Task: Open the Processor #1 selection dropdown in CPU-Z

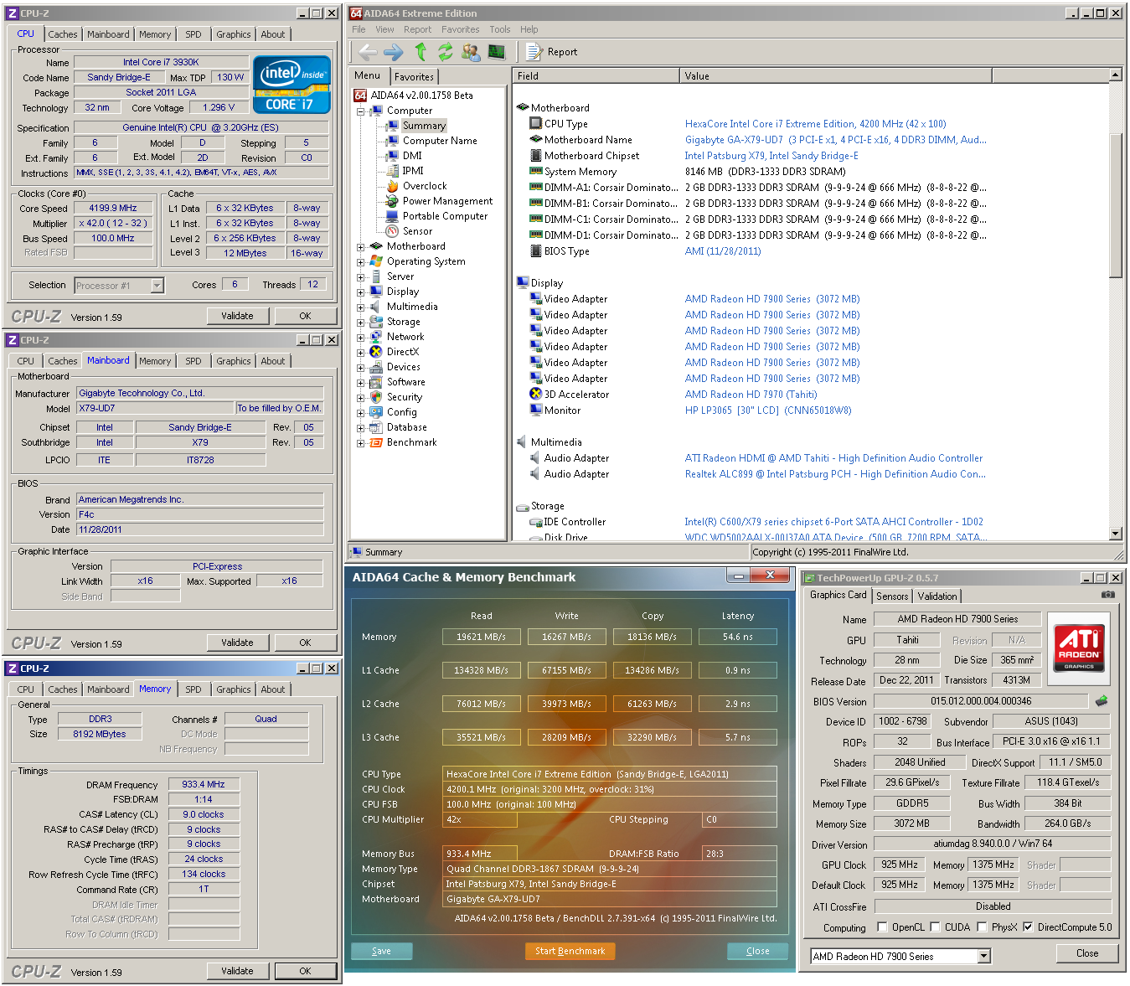Action: pyautogui.click(x=157, y=286)
